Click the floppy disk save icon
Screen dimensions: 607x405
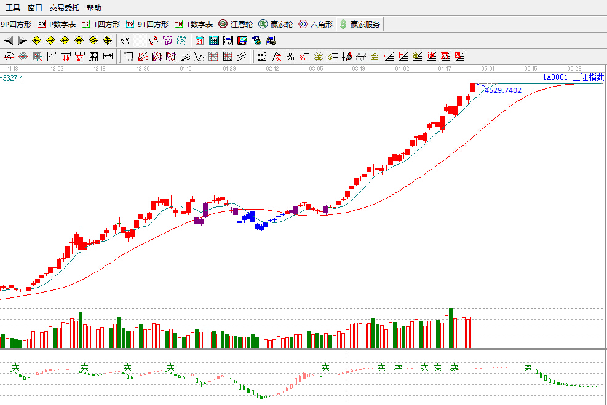coord(242,41)
